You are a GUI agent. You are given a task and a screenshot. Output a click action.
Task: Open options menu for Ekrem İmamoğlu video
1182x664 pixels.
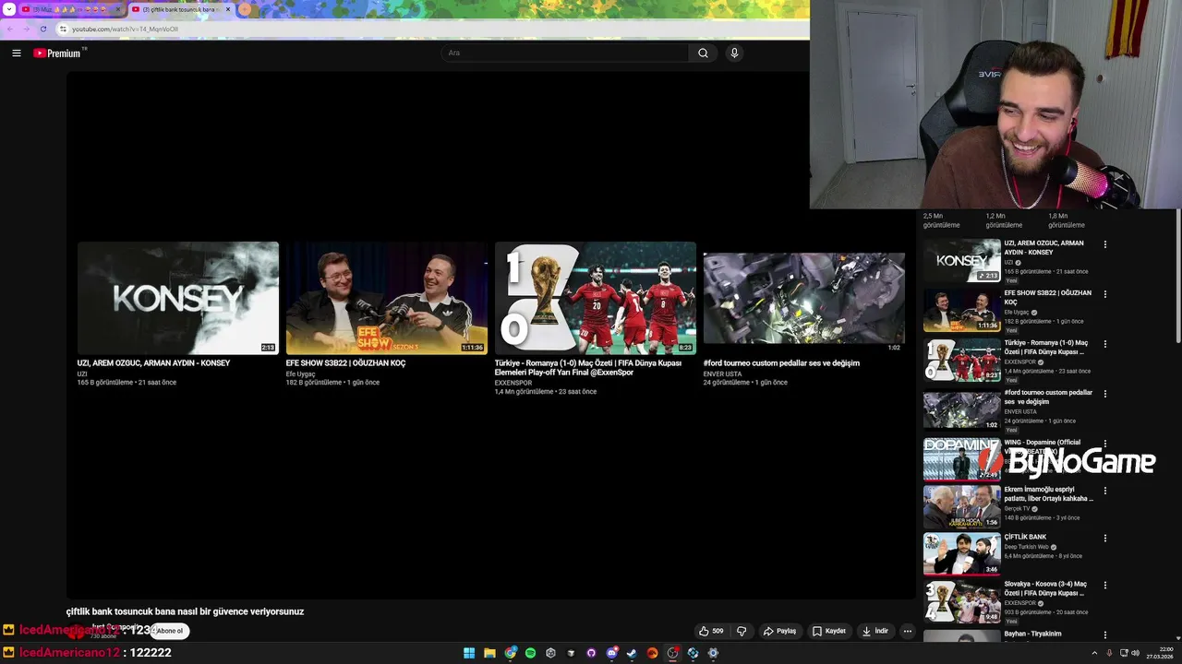tap(1104, 491)
